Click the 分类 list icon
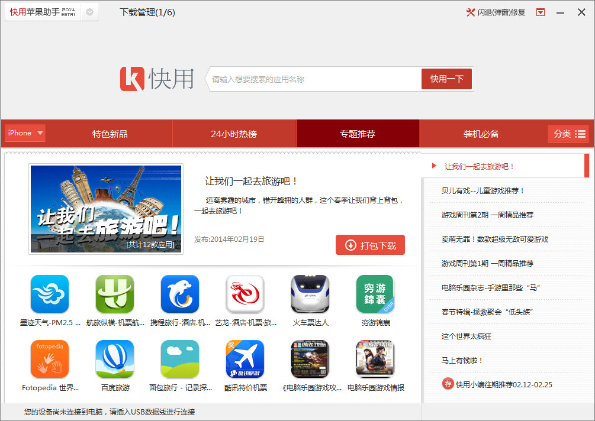The width and height of the screenshot is (595, 421). [580, 134]
